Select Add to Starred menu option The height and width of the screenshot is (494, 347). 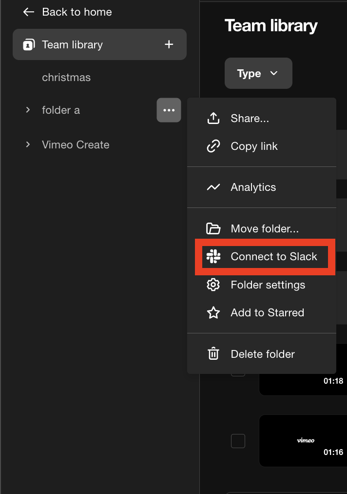pos(267,313)
